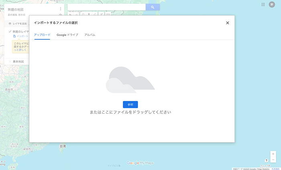This screenshot has height=170, width=281.
Task: Click the 無題の地図 map title
Action: [x=16, y=10]
